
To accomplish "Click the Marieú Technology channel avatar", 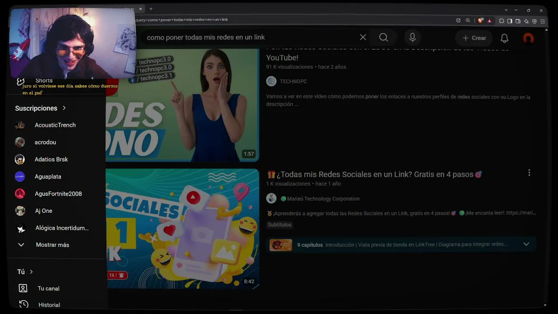I will (271, 198).
